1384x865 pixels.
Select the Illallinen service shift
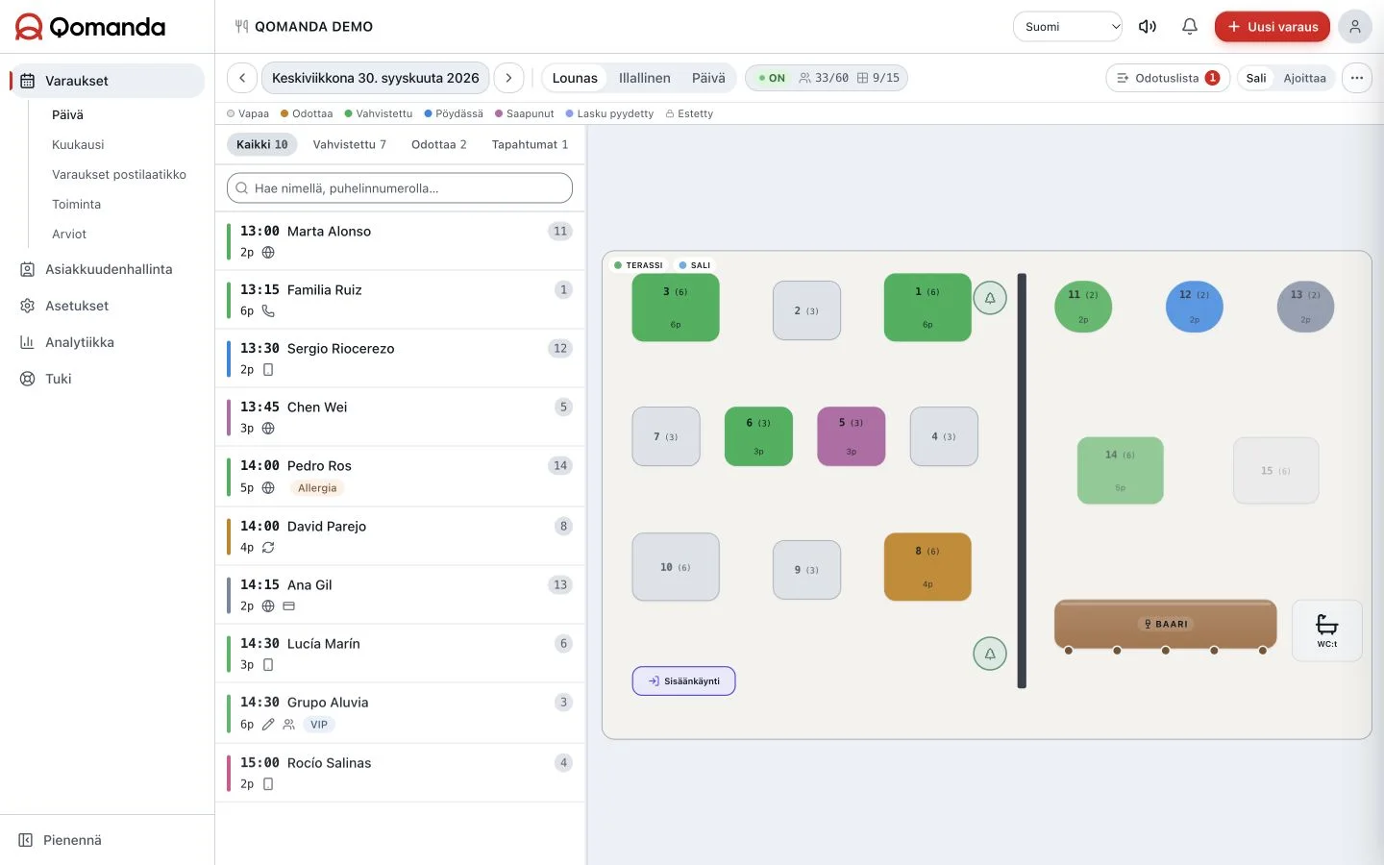pyautogui.click(x=645, y=78)
